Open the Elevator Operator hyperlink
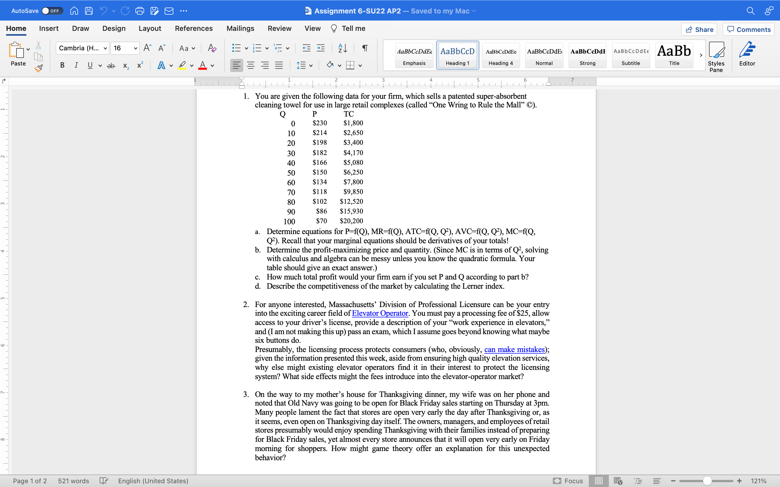The height and width of the screenshot is (487, 780). (x=380, y=313)
